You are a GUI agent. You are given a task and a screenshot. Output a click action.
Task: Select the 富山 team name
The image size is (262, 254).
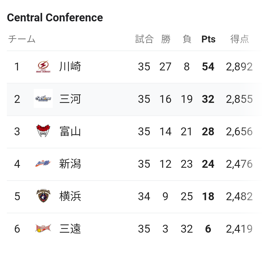(70, 131)
